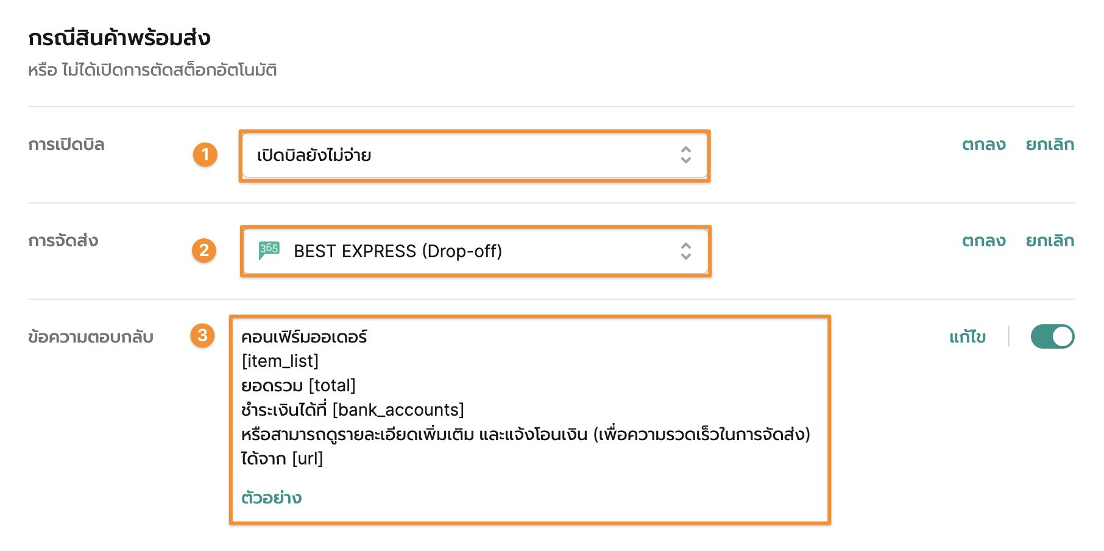Cancel shipping change with ยกเลิก in การจัดส่ง row
Viewport: 1104px width, 551px height.
(1050, 241)
